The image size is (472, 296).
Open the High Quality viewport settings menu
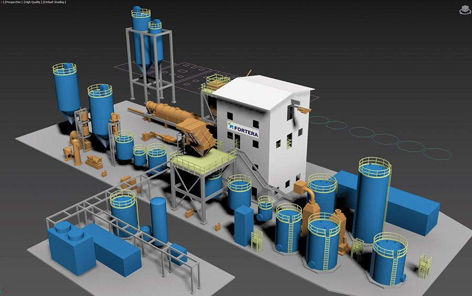[x=36, y=3]
